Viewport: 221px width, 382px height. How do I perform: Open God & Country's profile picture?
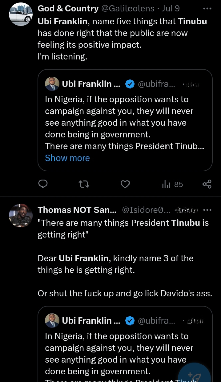21,14
